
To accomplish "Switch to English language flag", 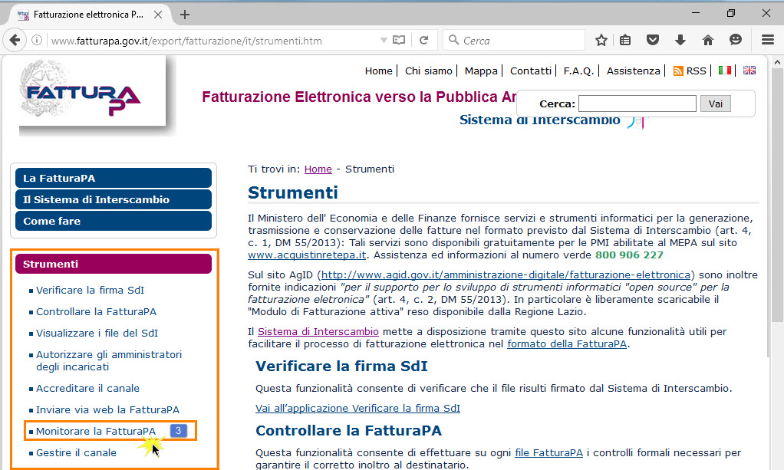I will 749,70.
